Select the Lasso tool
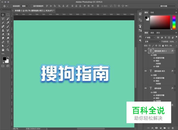 (3, 19)
